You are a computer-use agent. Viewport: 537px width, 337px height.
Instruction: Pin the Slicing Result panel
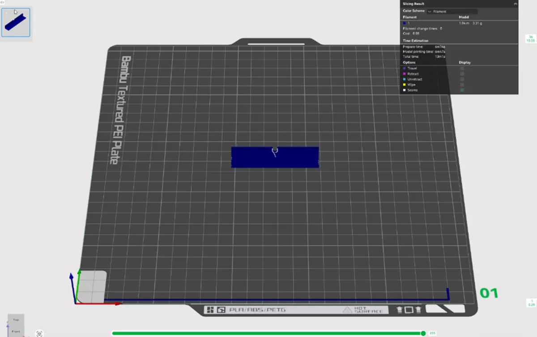coord(516,3)
